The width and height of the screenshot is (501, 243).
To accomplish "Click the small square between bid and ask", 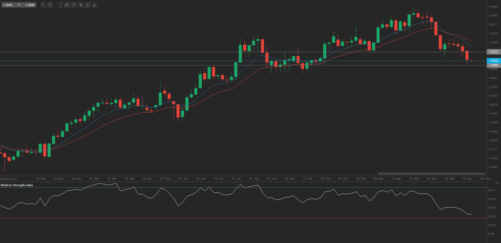I will (x=19, y=5).
